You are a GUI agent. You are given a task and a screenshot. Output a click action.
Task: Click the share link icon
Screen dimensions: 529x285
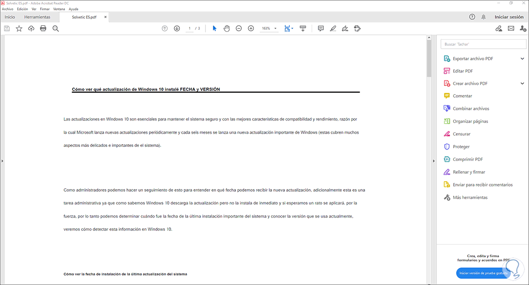point(499,29)
